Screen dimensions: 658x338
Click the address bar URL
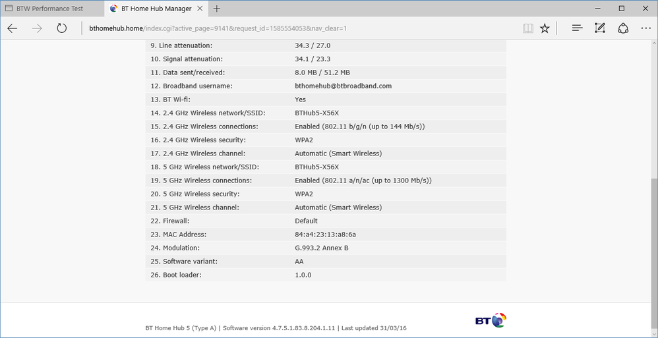(x=218, y=28)
